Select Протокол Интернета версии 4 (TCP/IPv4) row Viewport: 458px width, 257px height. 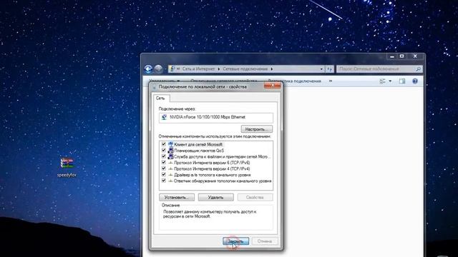(x=216, y=168)
